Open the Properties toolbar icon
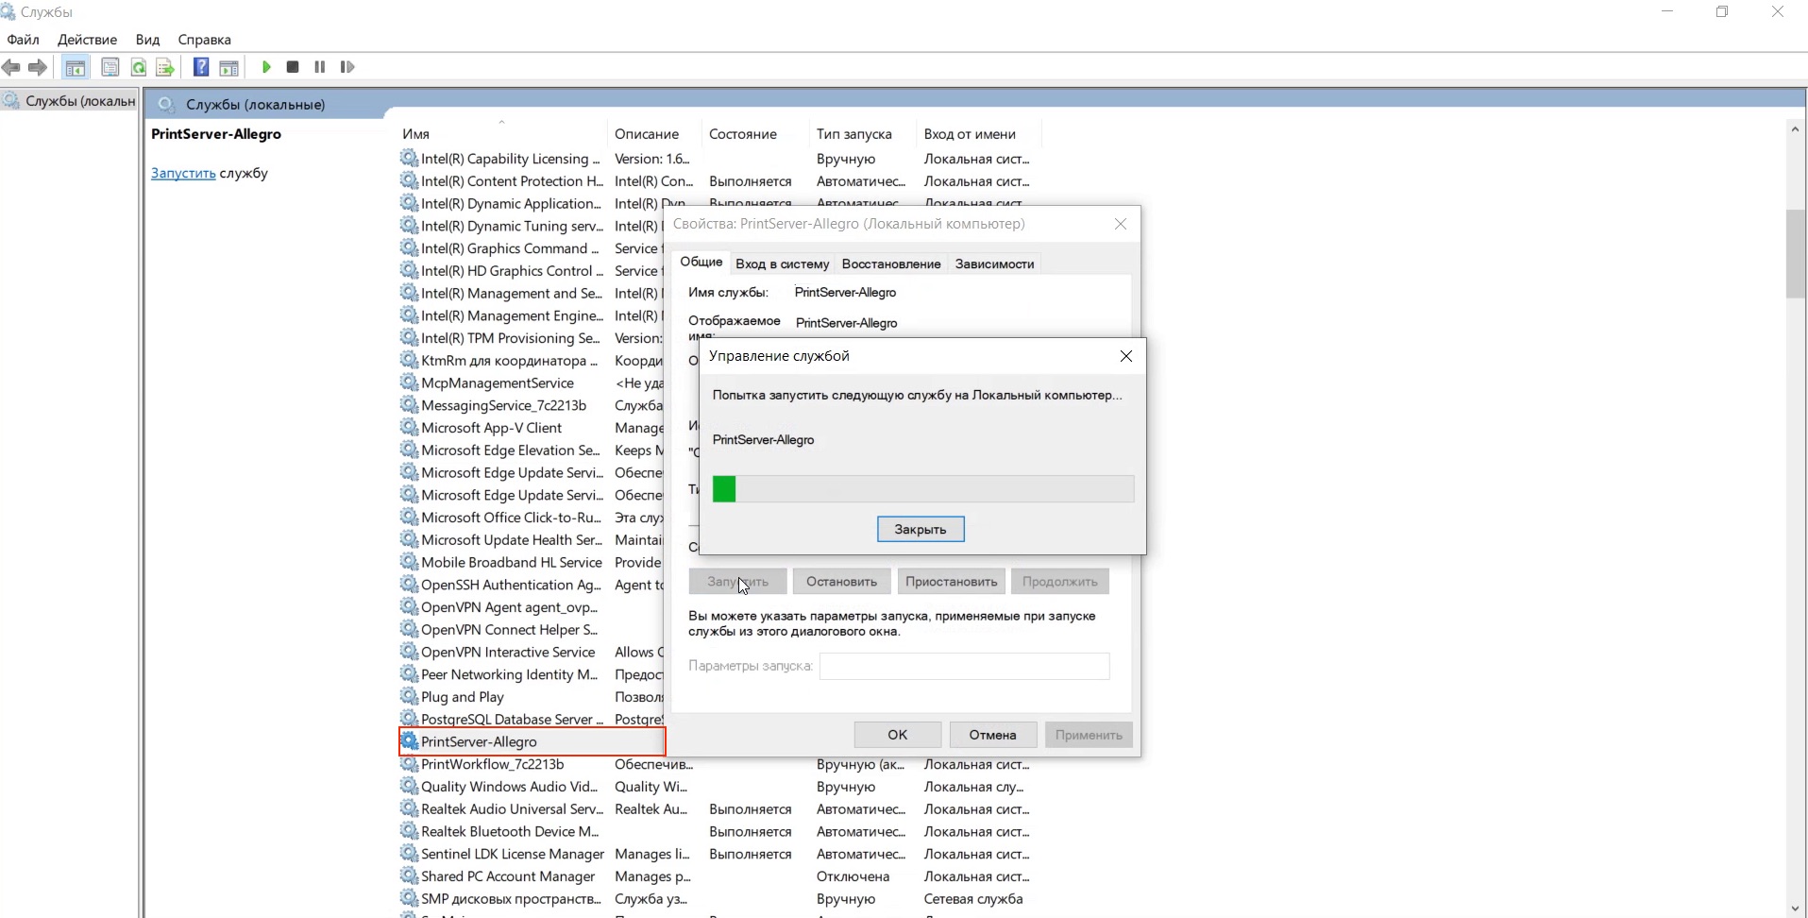 pyautogui.click(x=110, y=67)
